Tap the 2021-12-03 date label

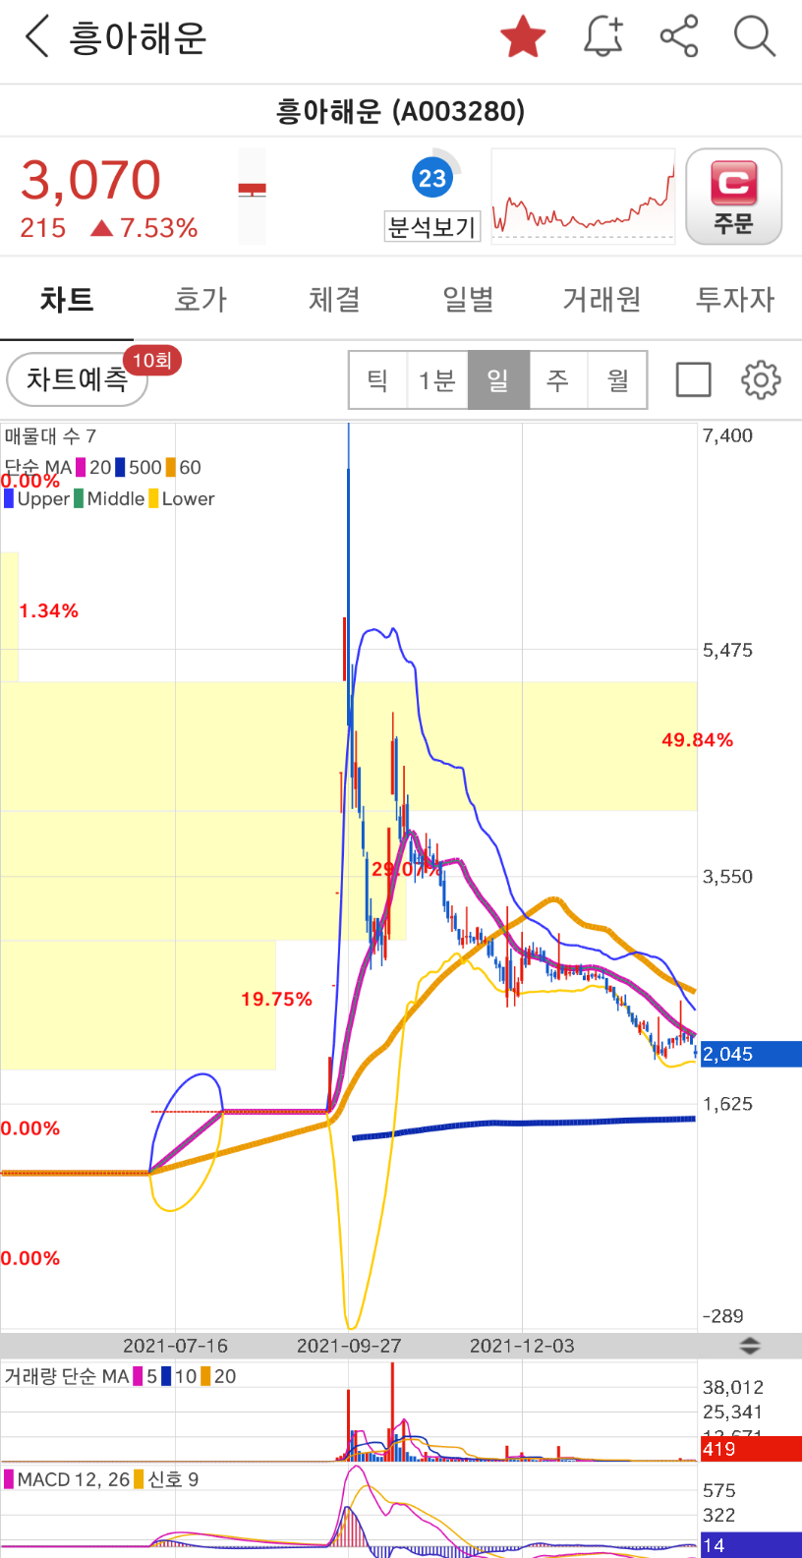pyautogui.click(x=522, y=1346)
